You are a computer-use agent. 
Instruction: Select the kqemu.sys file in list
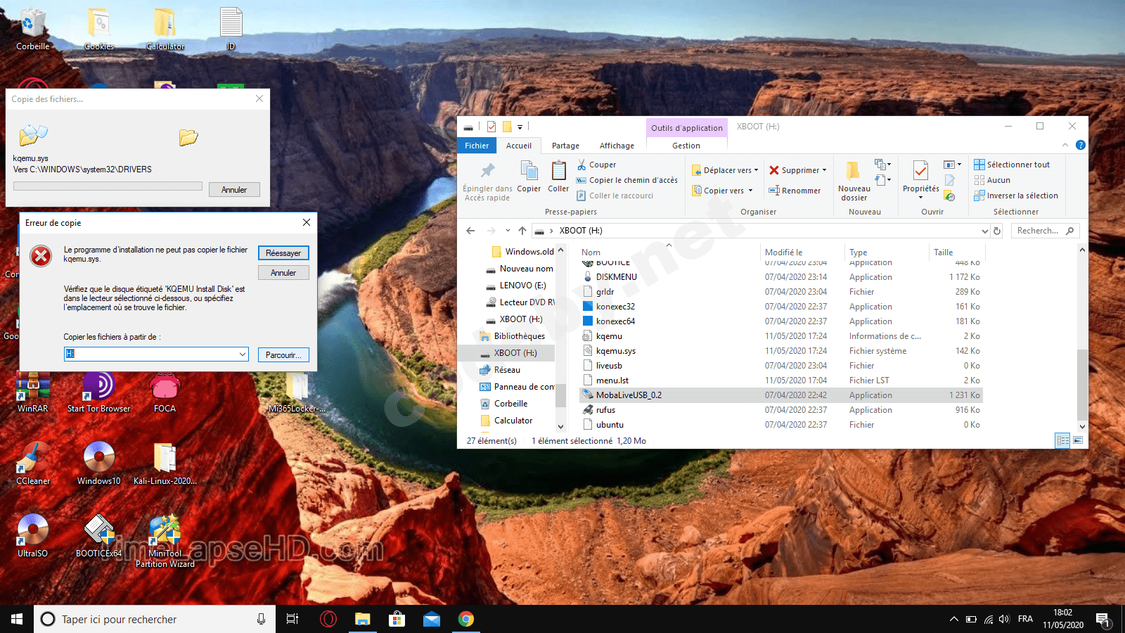click(x=615, y=351)
